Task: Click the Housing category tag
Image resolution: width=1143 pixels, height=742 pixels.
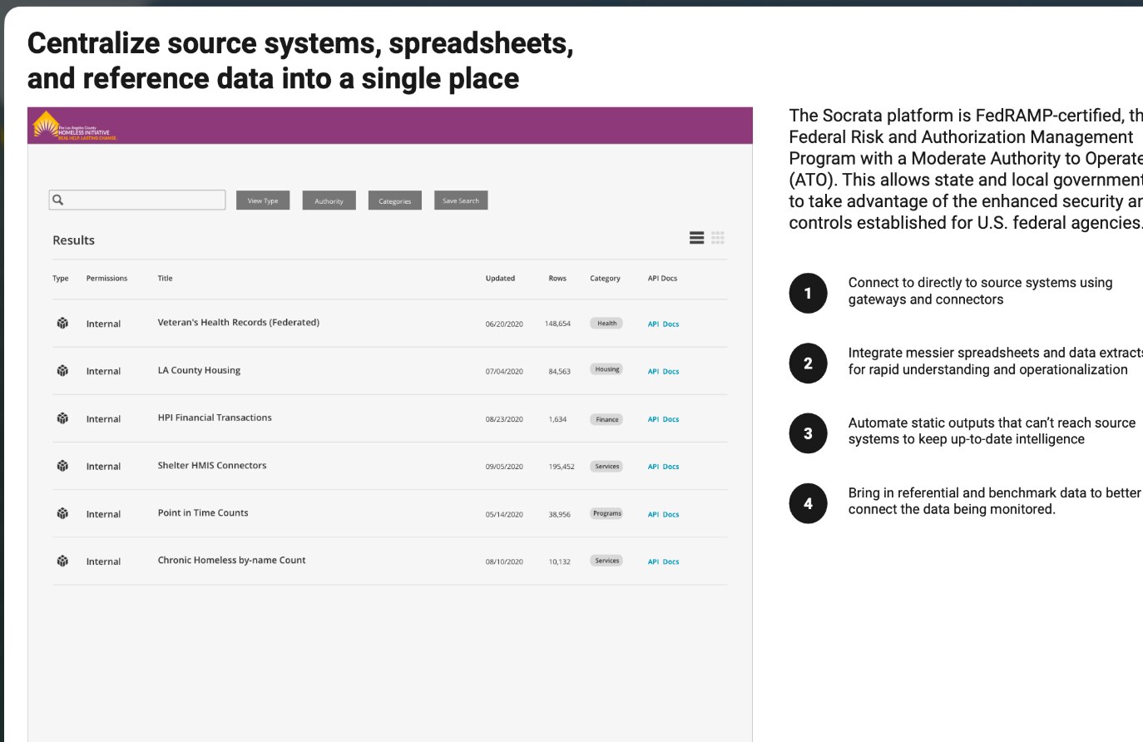Action: 606,369
